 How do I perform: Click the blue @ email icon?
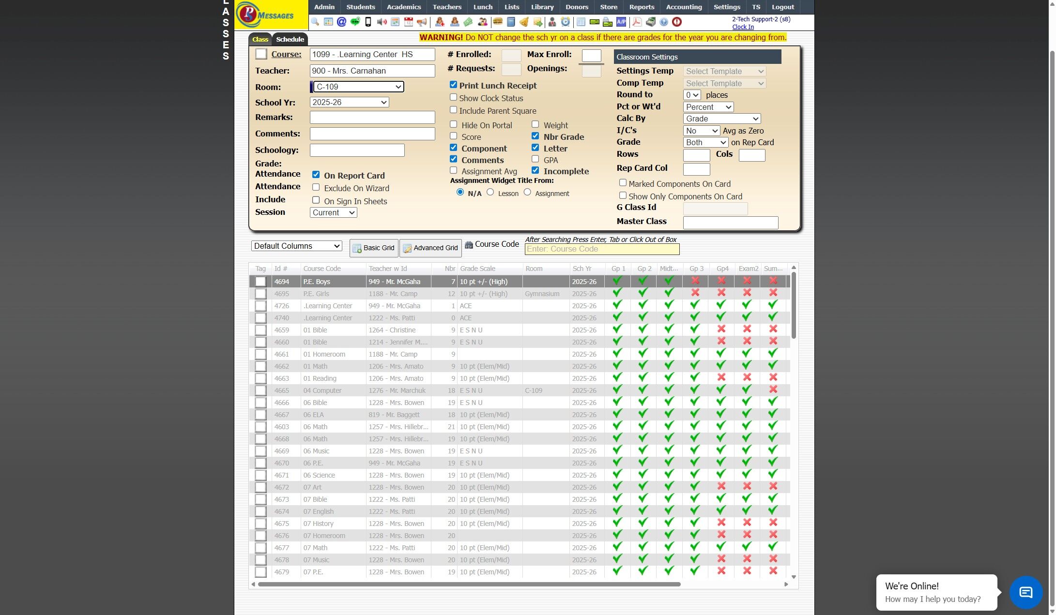341,22
